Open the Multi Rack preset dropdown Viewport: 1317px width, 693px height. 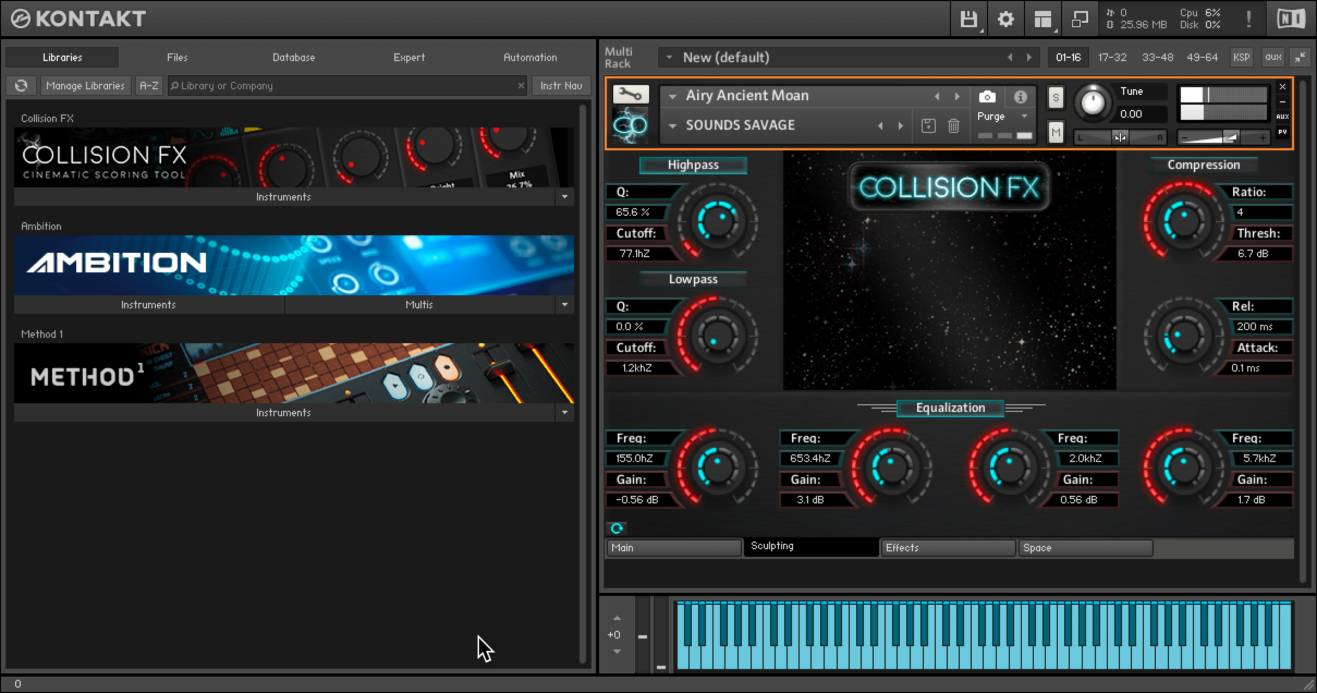pos(669,57)
